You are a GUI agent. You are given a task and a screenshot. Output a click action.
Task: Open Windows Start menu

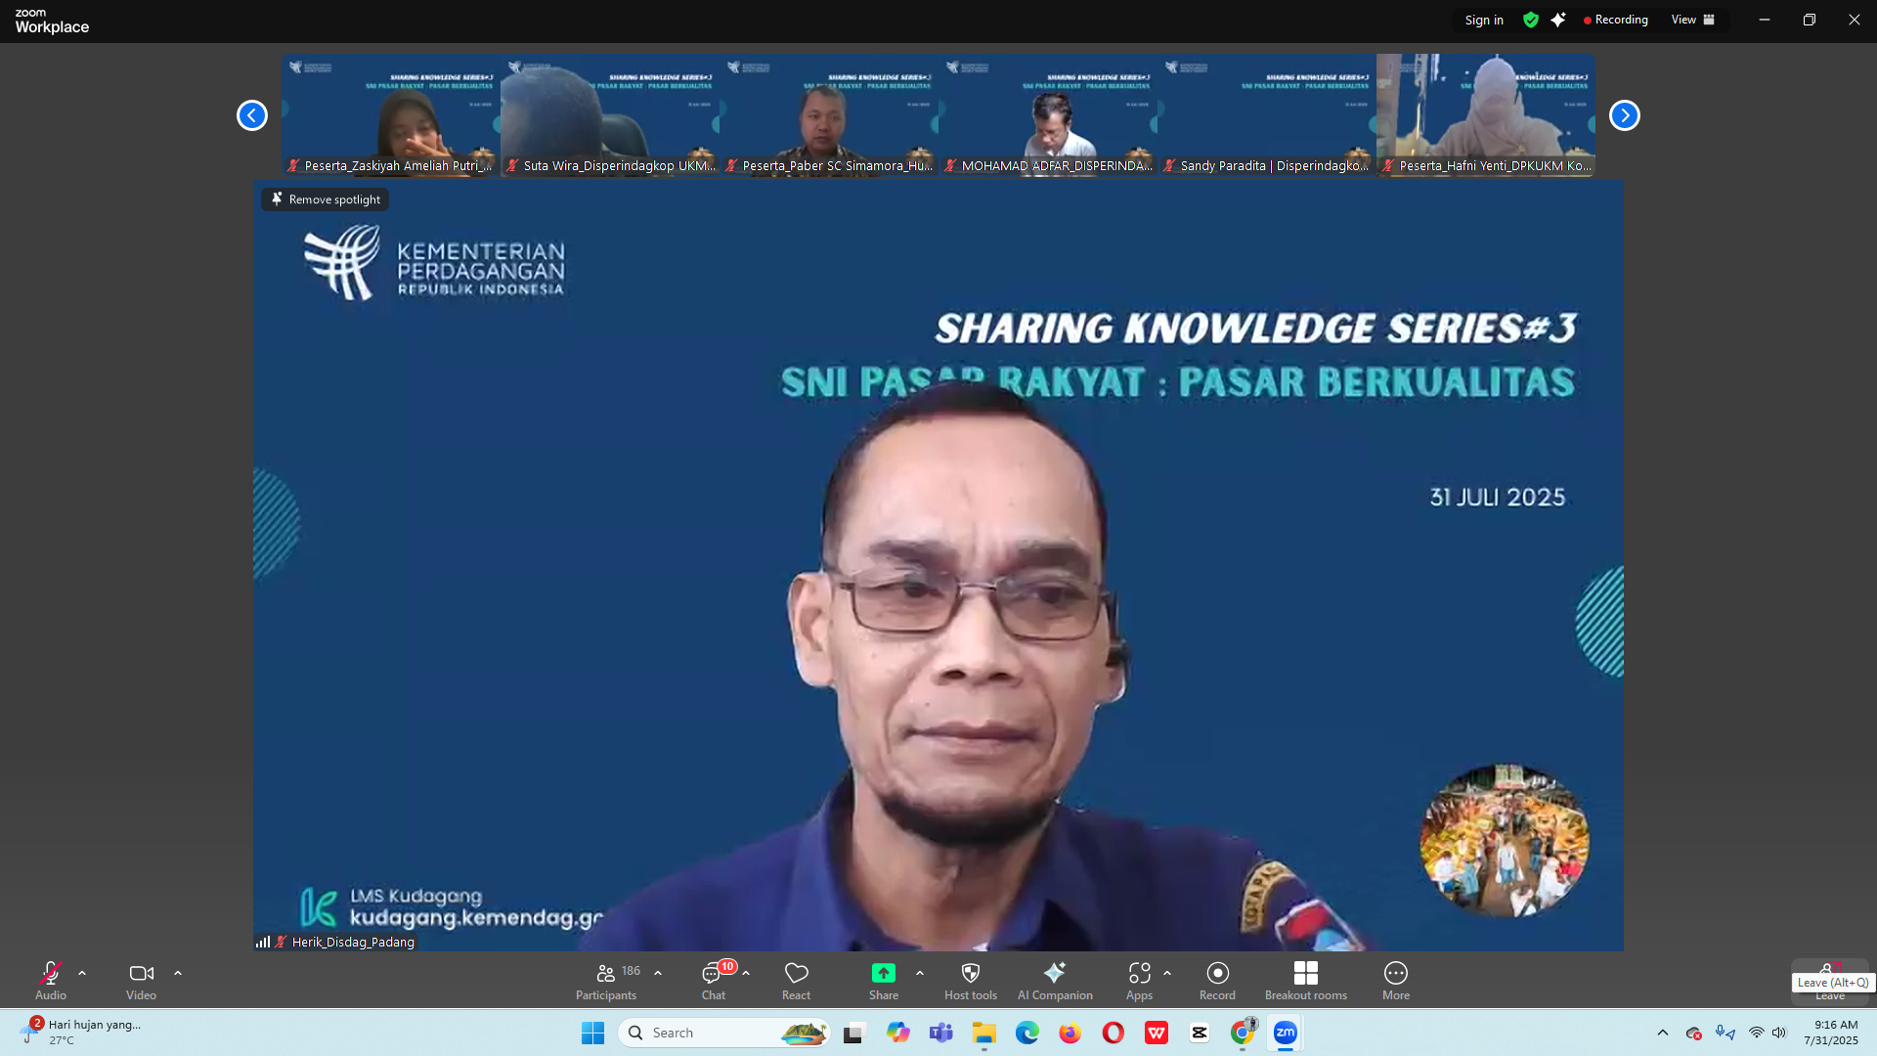point(592,1033)
